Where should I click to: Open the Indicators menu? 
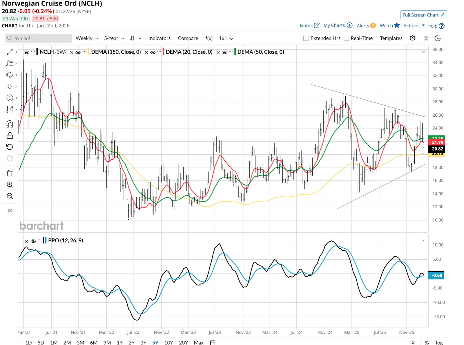pyautogui.click(x=159, y=38)
